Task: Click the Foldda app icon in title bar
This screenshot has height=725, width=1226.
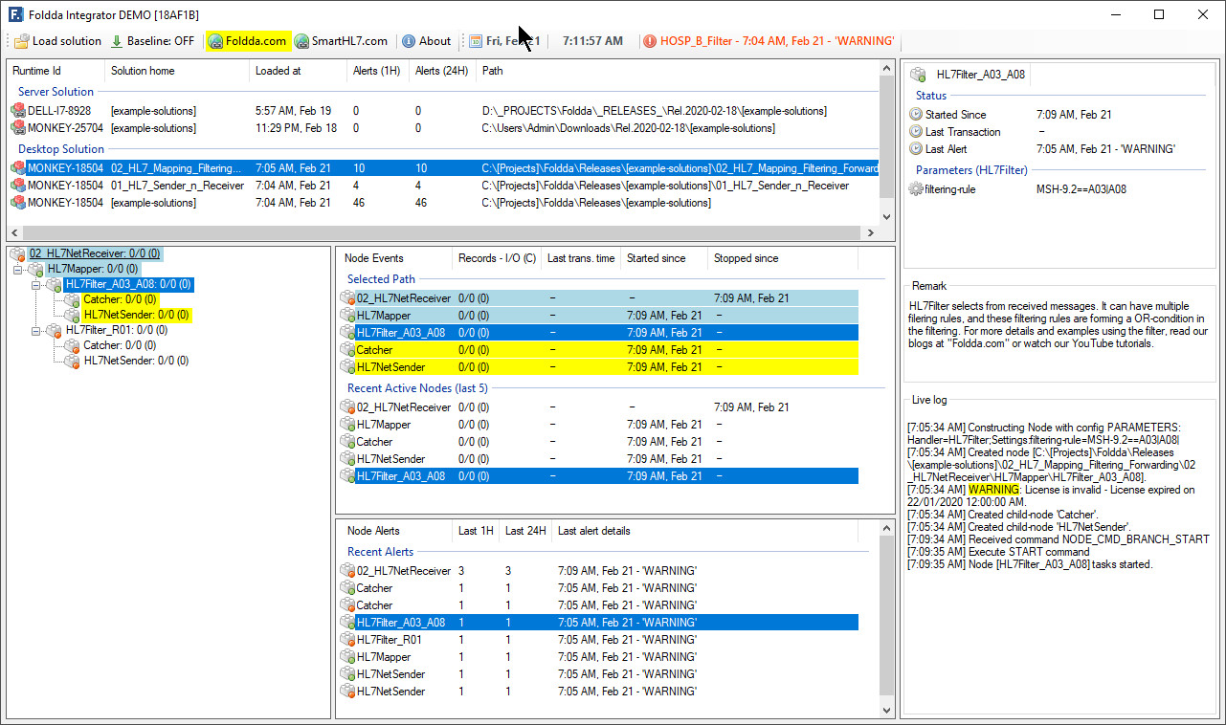Action: coord(15,14)
